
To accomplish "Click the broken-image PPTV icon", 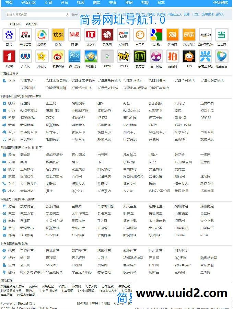I will point(107,56).
